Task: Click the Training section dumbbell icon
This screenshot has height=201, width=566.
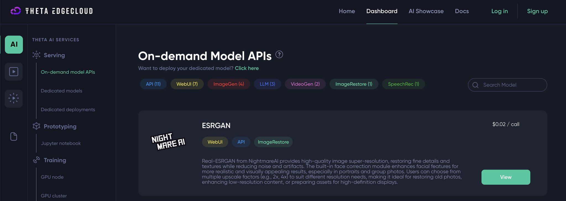Action: click(x=36, y=160)
